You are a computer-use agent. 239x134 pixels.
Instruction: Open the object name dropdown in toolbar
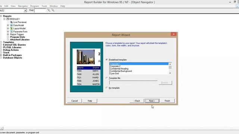coord(25,10)
